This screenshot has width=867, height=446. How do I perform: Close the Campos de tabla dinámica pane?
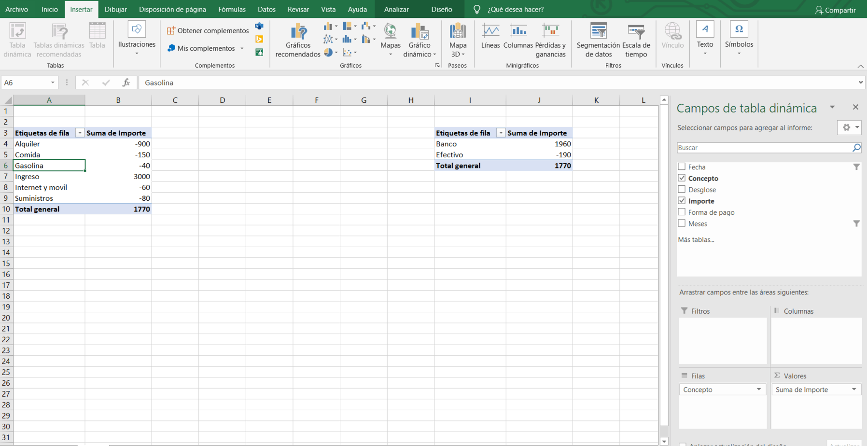tap(855, 107)
